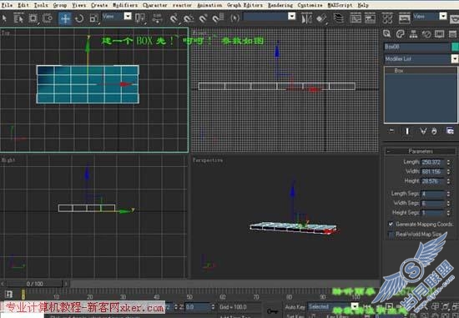Select the Move tool in toolbar

click(x=65, y=18)
